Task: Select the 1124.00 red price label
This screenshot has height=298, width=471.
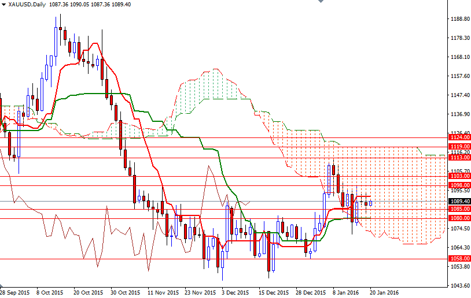Action: 459,137
